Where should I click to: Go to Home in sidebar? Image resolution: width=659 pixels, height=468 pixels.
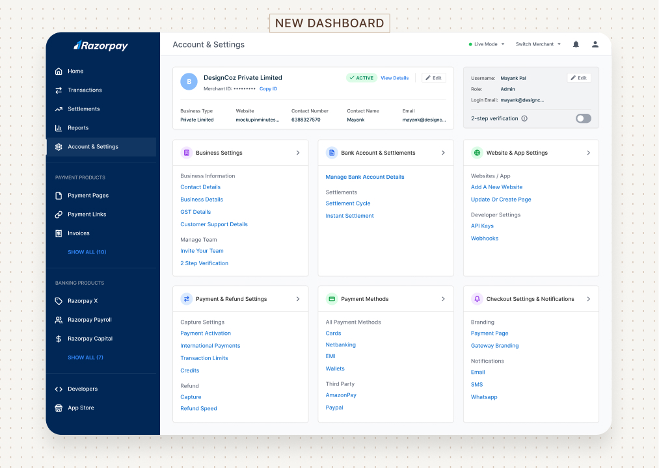point(101,71)
